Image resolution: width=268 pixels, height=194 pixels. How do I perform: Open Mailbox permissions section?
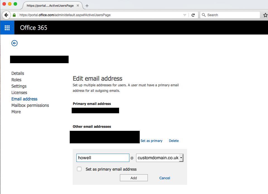point(30,105)
